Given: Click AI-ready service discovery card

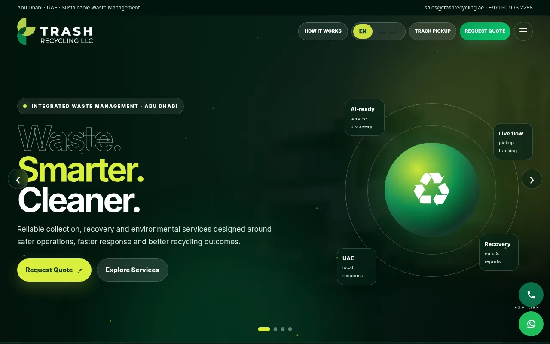Looking at the screenshot, I should [365, 117].
